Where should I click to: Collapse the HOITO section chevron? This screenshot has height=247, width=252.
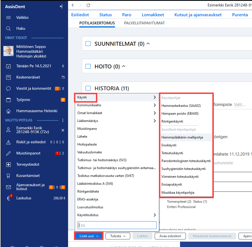tap(123, 66)
